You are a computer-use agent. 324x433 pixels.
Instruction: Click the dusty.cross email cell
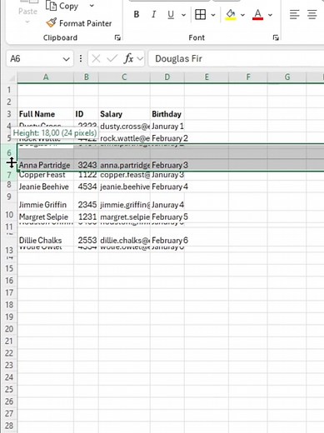pos(124,127)
